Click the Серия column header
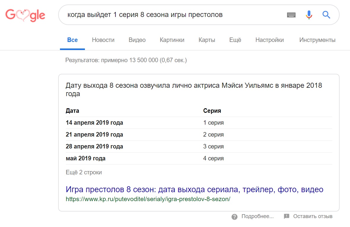The width and height of the screenshot is (350, 227). 212,111
